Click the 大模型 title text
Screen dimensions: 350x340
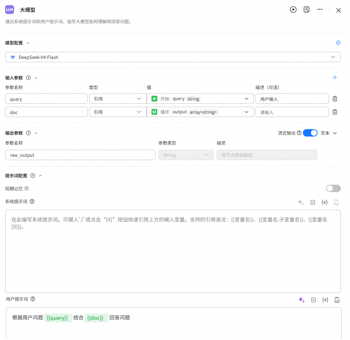coord(28,10)
